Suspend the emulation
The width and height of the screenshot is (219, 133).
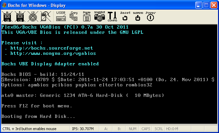138,16
